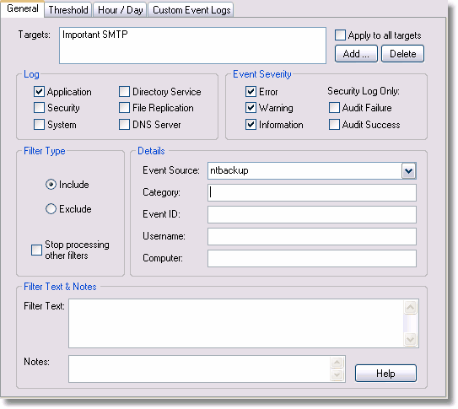Click the Notes scroll up arrow

coord(337,363)
